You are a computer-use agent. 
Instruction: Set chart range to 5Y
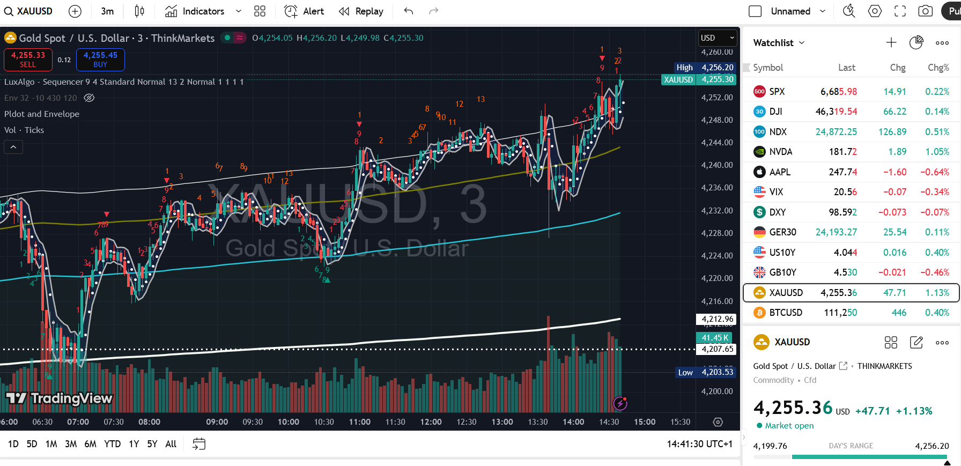point(152,444)
